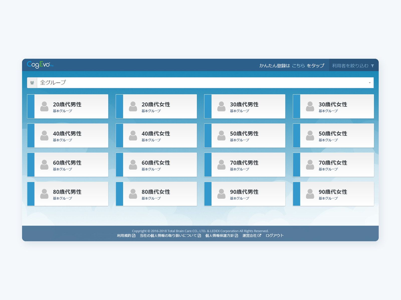Screen dimensions: 401x300
Task: Click the filter funnel icon
Action: click(x=372, y=66)
